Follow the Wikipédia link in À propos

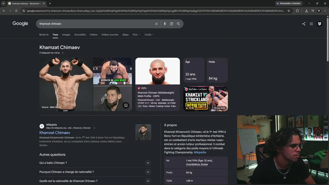[200, 152]
